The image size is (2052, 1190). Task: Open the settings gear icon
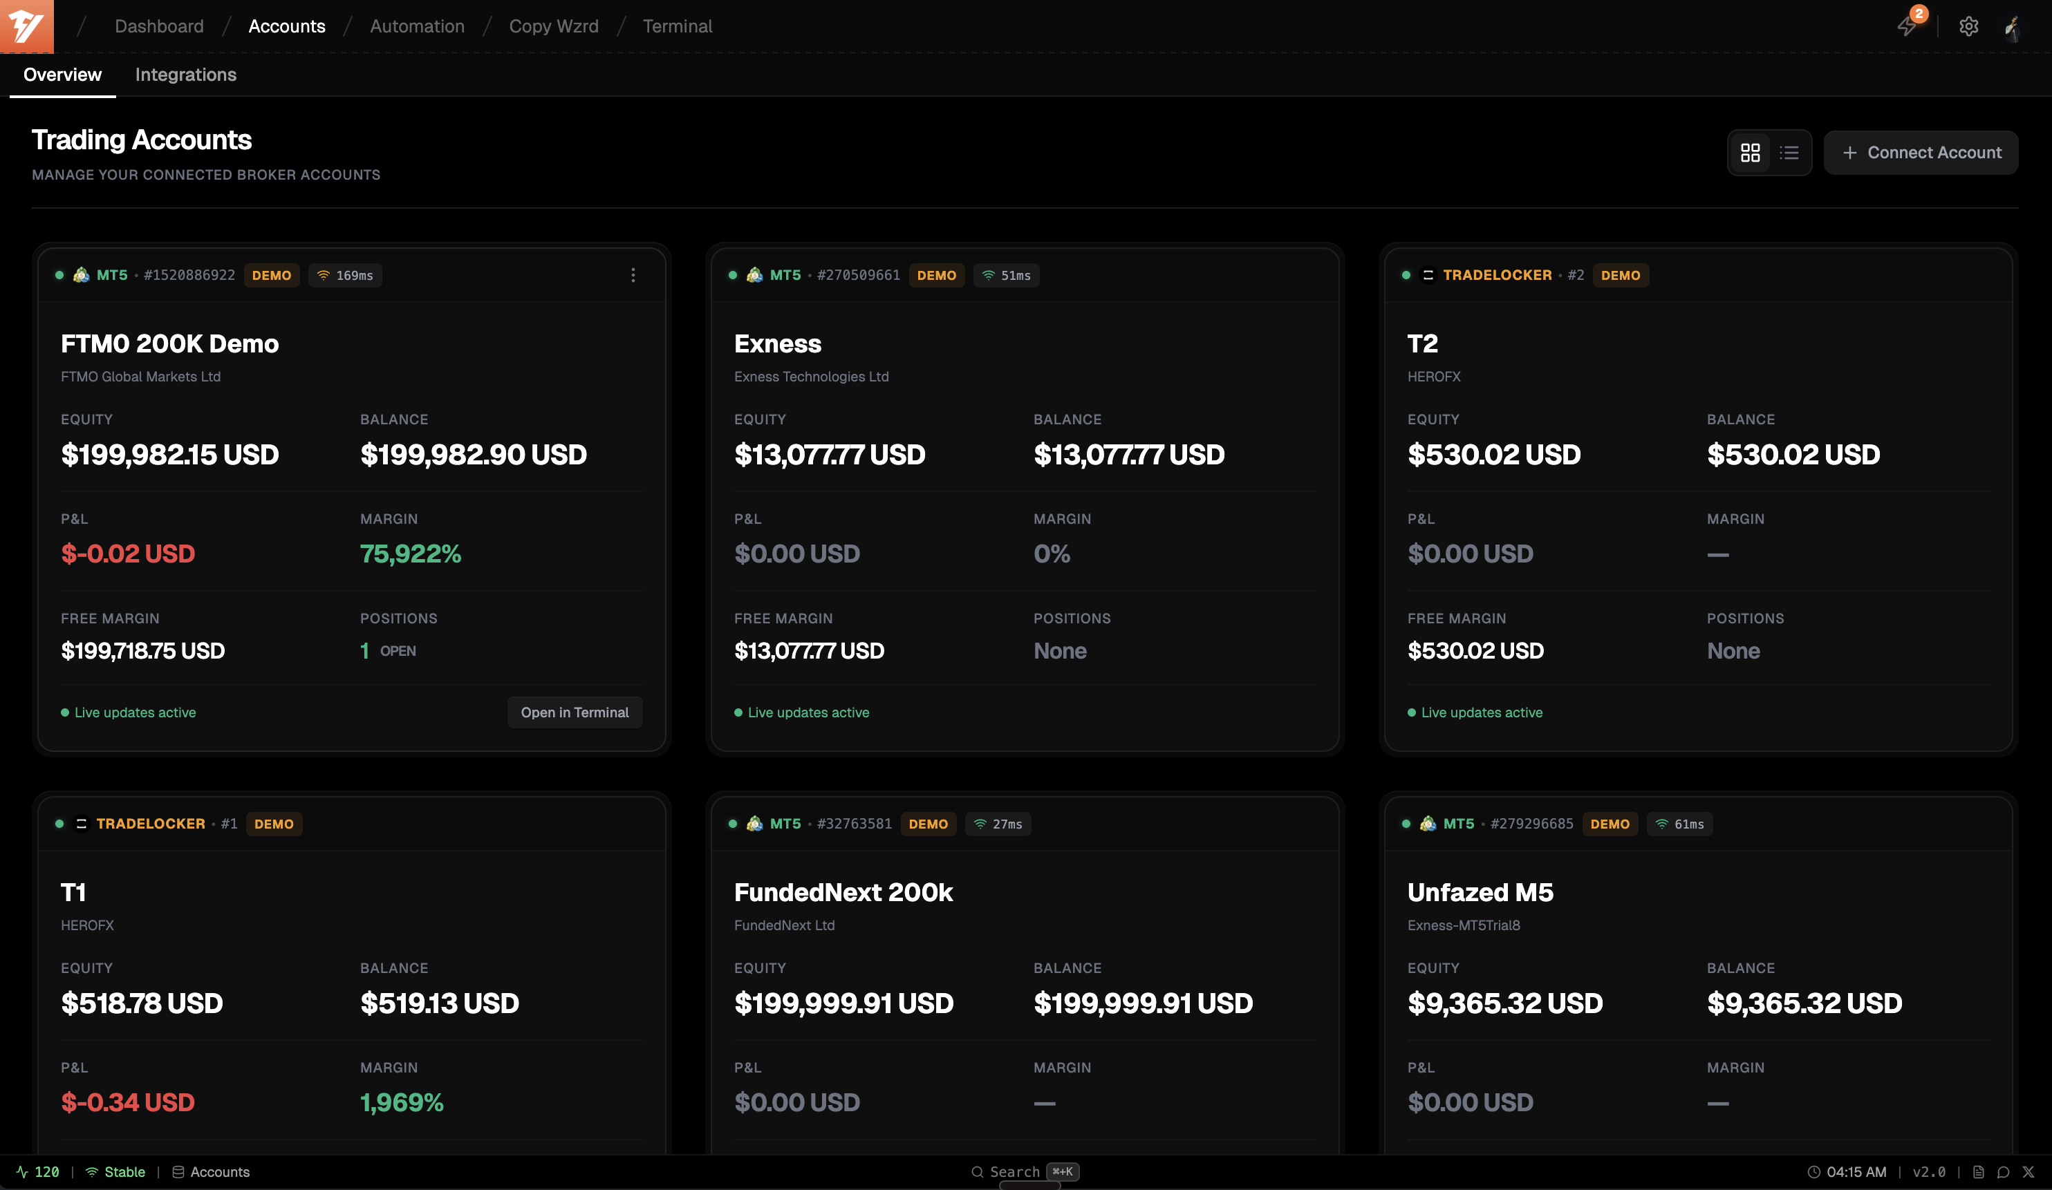tap(1970, 26)
